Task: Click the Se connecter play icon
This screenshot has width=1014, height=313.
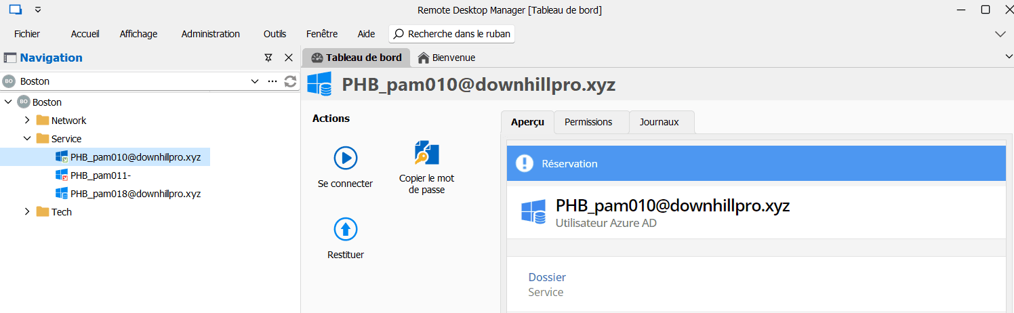Action: coord(345,158)
